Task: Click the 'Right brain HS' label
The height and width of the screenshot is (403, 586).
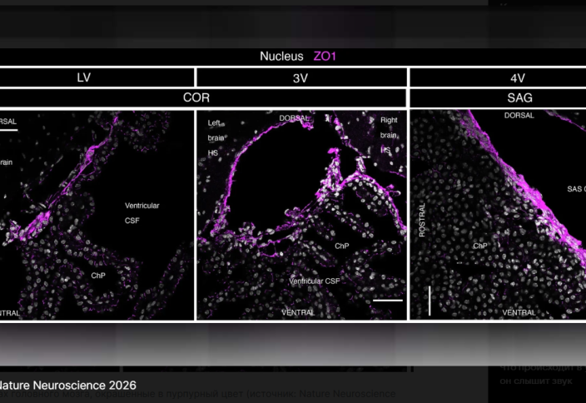Action: point(389,134)
